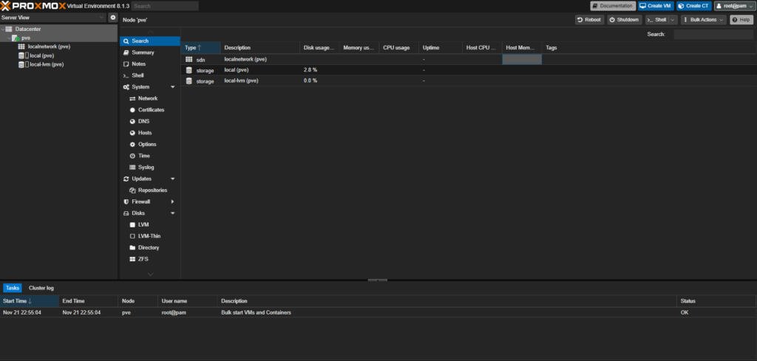Open the Bulk Actions dropdown
This screenshot has width=757, height=361.
(x=703, y=20)
